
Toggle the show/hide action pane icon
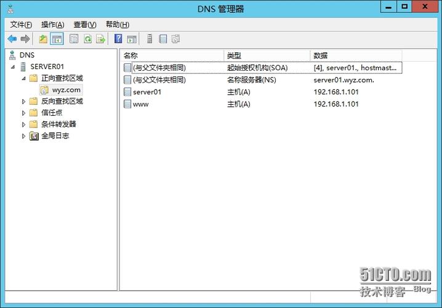point(132,39)
